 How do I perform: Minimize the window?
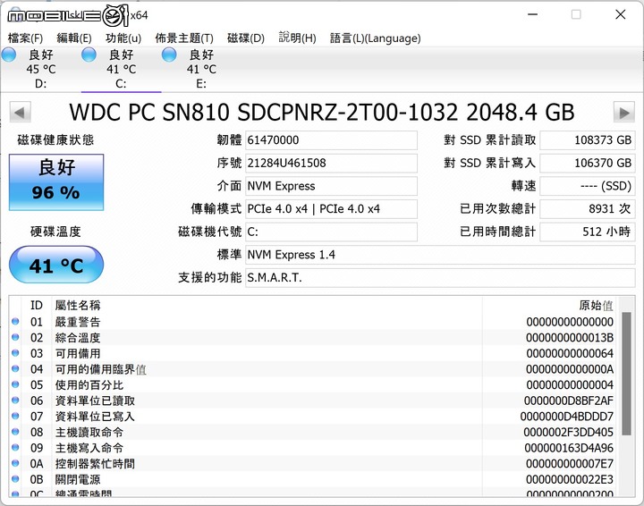pos(533,15)
